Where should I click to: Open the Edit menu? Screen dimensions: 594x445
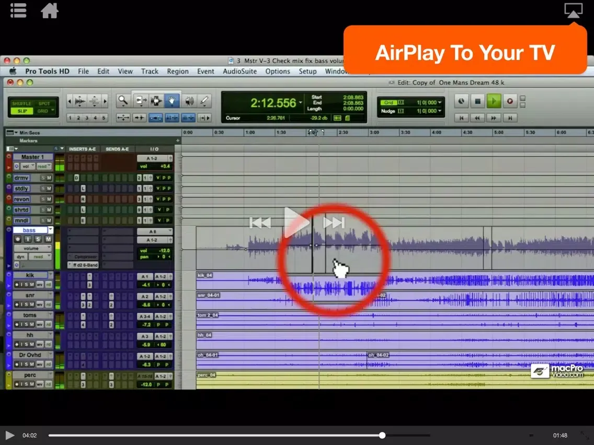tap(103, 71)
